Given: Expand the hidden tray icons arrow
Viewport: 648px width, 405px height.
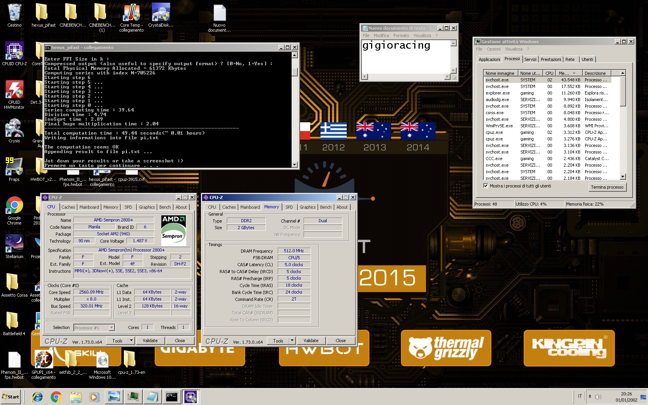Looking at the screenshot, I should pos(590,397).
